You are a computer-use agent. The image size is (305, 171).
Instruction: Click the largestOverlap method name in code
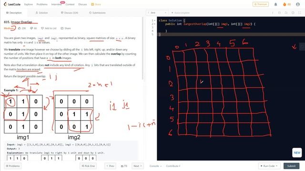click(x=195, y=24)
